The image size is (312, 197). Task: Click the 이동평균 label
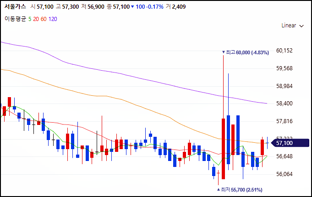click(x=15, y=19)
